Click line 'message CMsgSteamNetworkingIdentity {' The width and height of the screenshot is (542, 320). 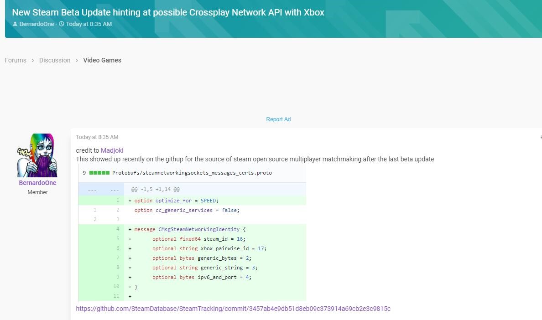click(x=190, y=229)
